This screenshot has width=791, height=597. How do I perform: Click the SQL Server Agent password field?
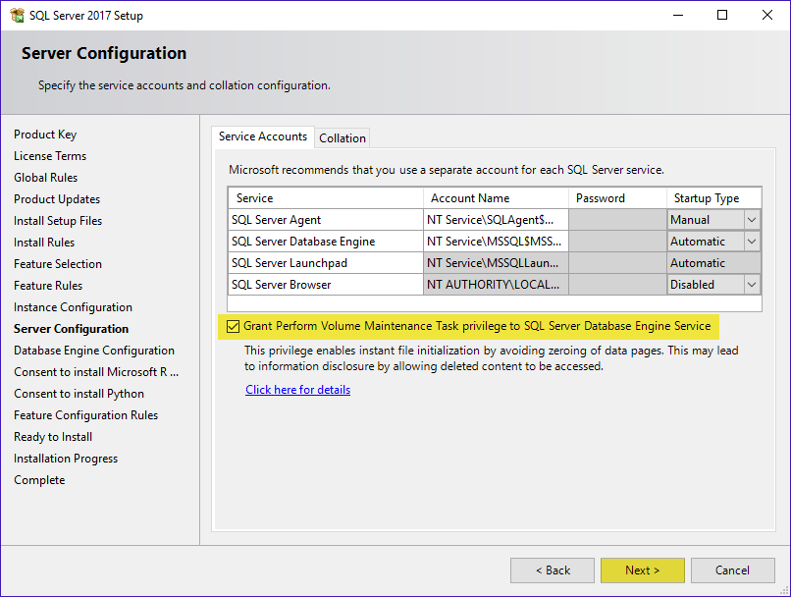617,220
